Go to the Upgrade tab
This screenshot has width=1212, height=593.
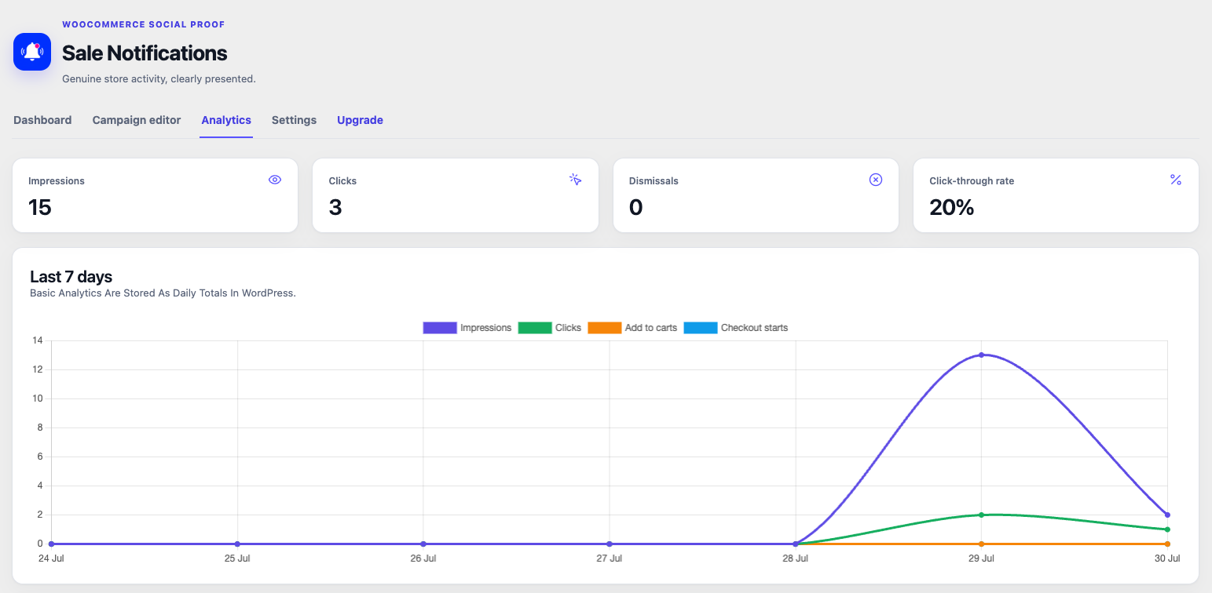[360, 120]
